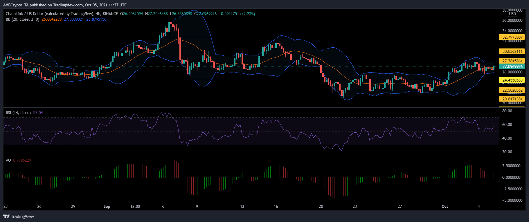Click the 13 date label on time axis
This screenshot has height=222, width=529.
point(242,206)
